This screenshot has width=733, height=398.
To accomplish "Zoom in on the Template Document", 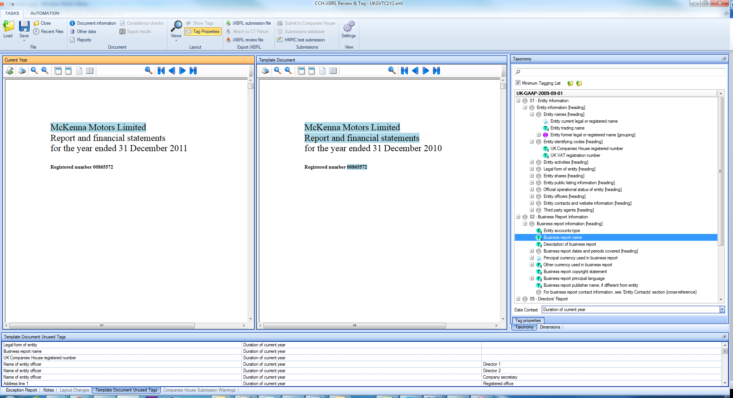I will tap(278, 71).
